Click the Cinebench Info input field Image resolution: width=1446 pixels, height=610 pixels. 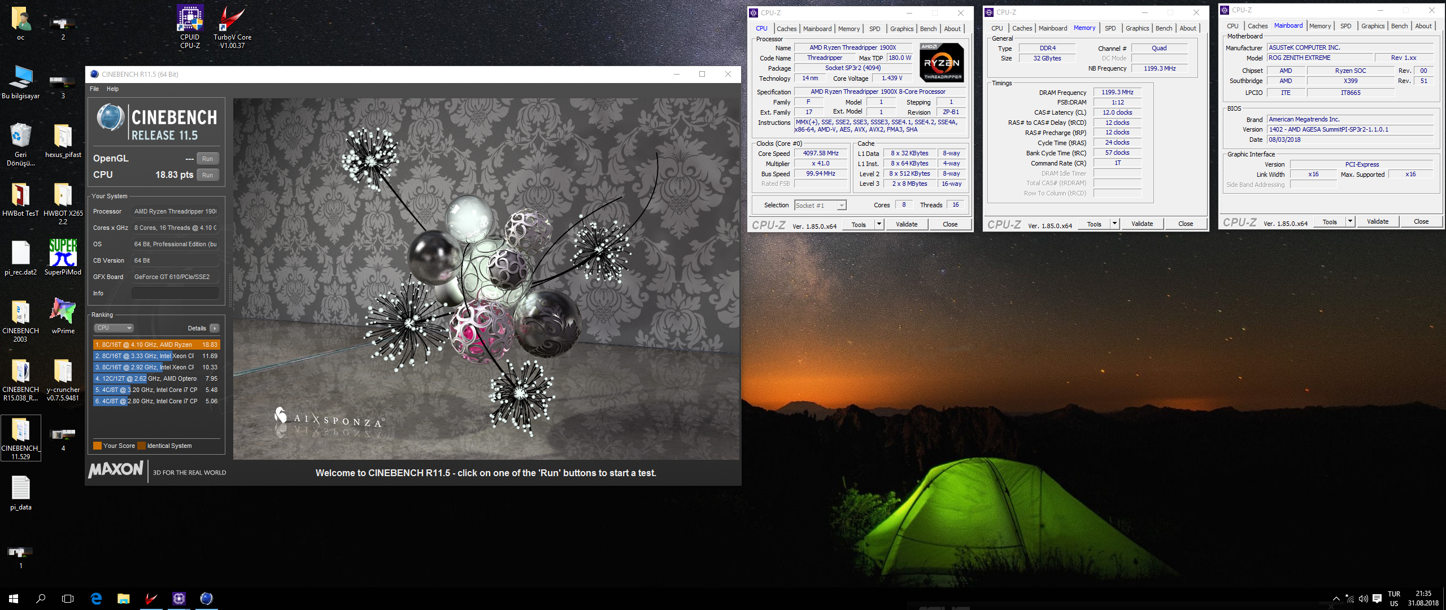(175, 293)
